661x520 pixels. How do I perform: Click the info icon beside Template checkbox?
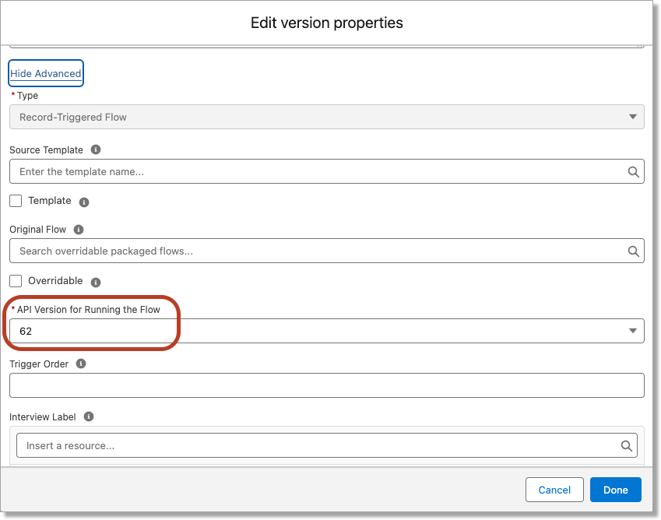click(x=84, y=202)
